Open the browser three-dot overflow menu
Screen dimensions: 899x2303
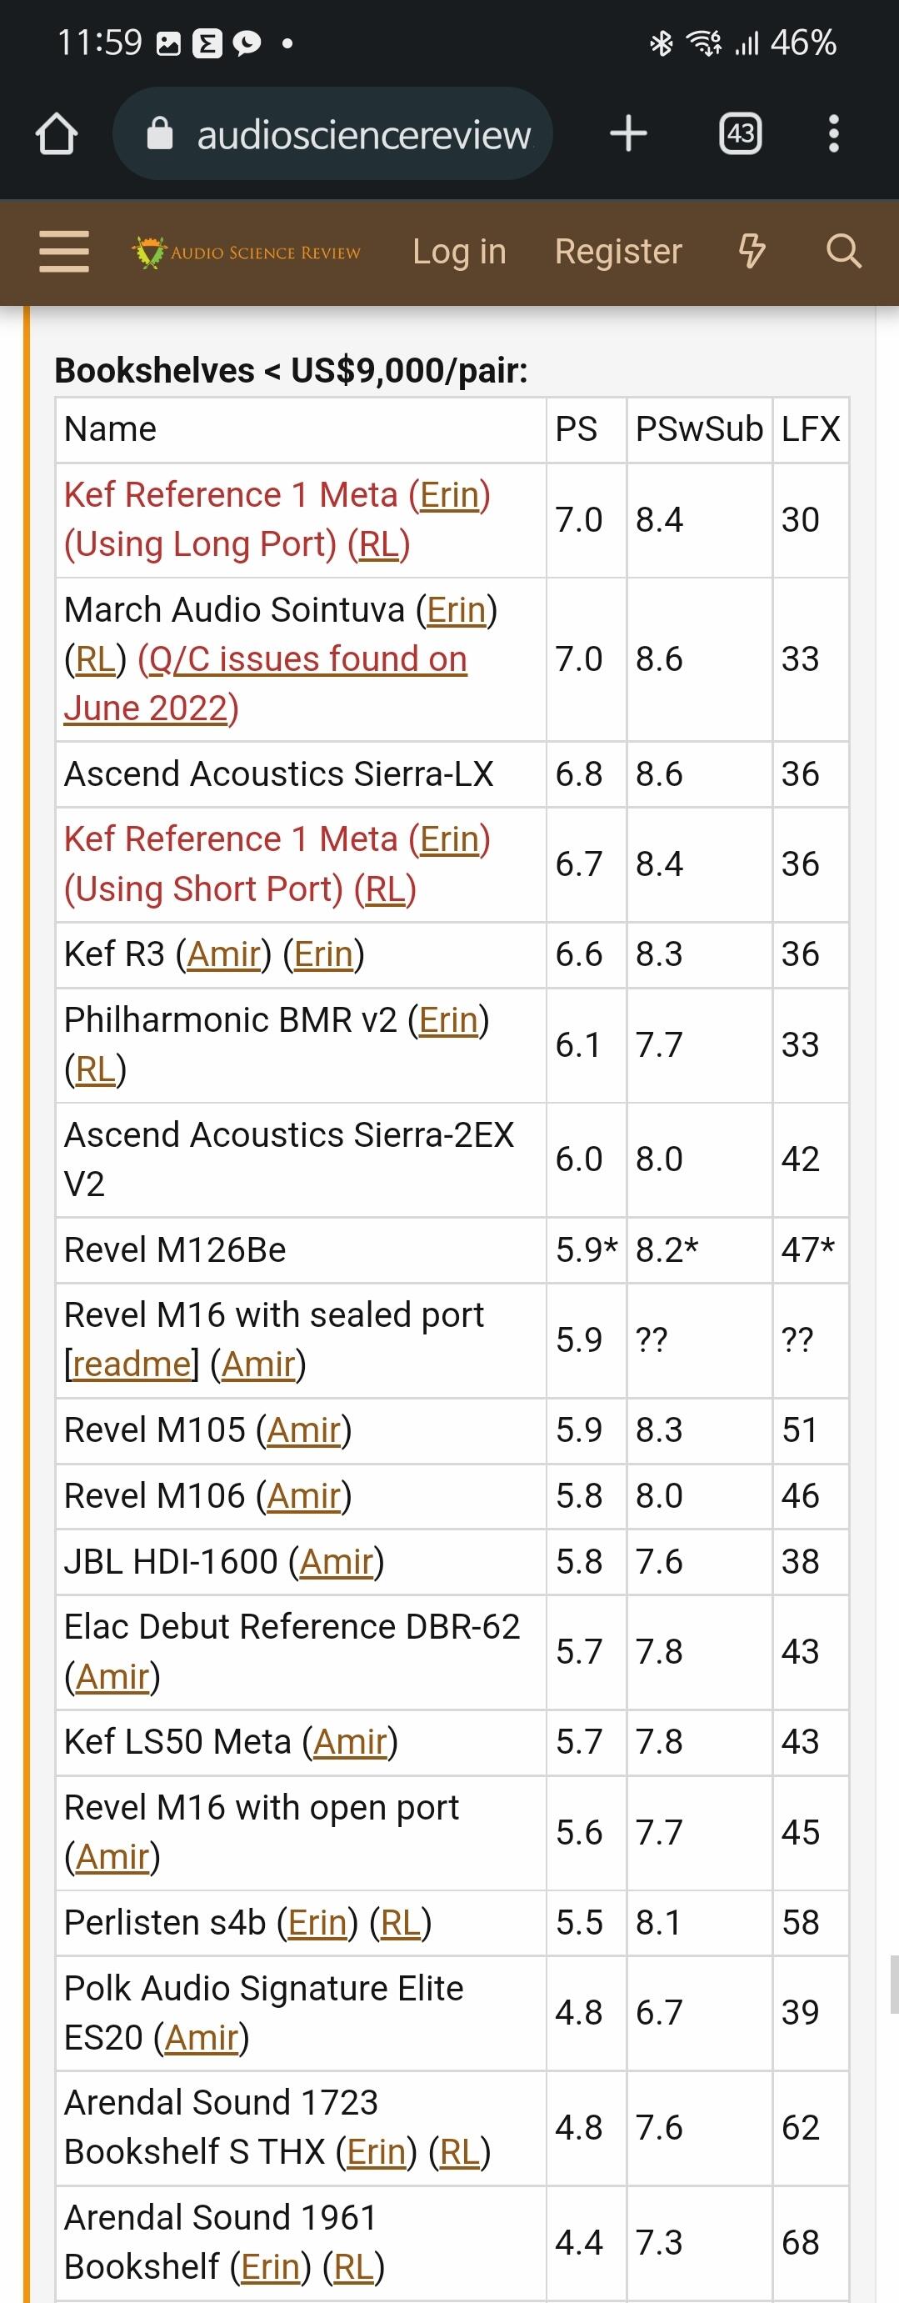tap(833, 134)
